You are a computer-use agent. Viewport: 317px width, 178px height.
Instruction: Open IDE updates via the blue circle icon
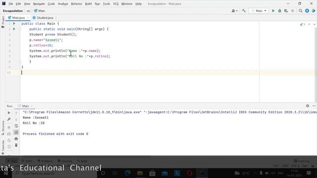point(307,11)
